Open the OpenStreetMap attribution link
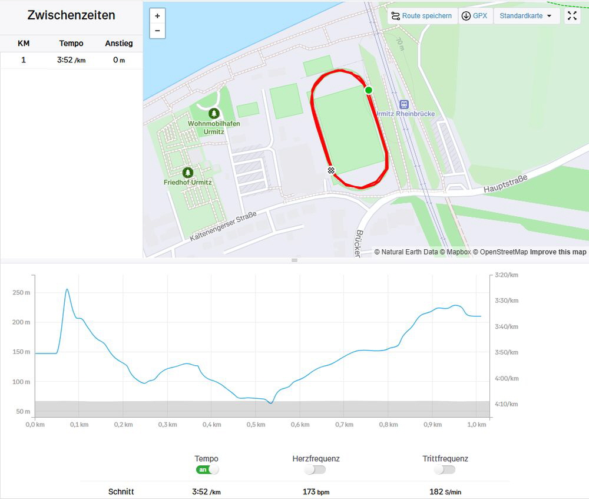Screen dimensions: 589x499 tap(500, 252)
